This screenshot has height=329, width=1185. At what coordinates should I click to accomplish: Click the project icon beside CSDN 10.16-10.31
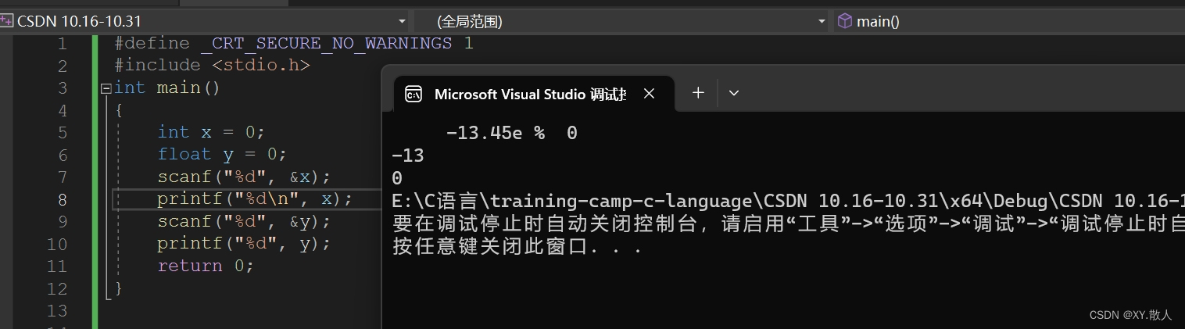click(x=7, y=21)
